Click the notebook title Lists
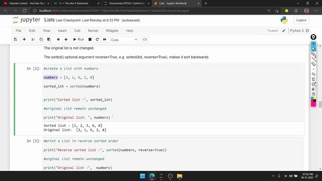The width and height of the screenshot is (322, 181). (49, 20)
